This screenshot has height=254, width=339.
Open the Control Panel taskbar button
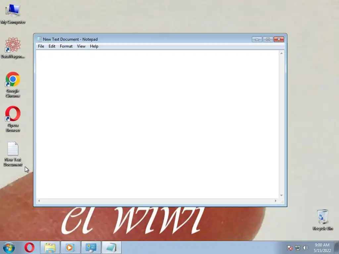(x=91, y=247)
